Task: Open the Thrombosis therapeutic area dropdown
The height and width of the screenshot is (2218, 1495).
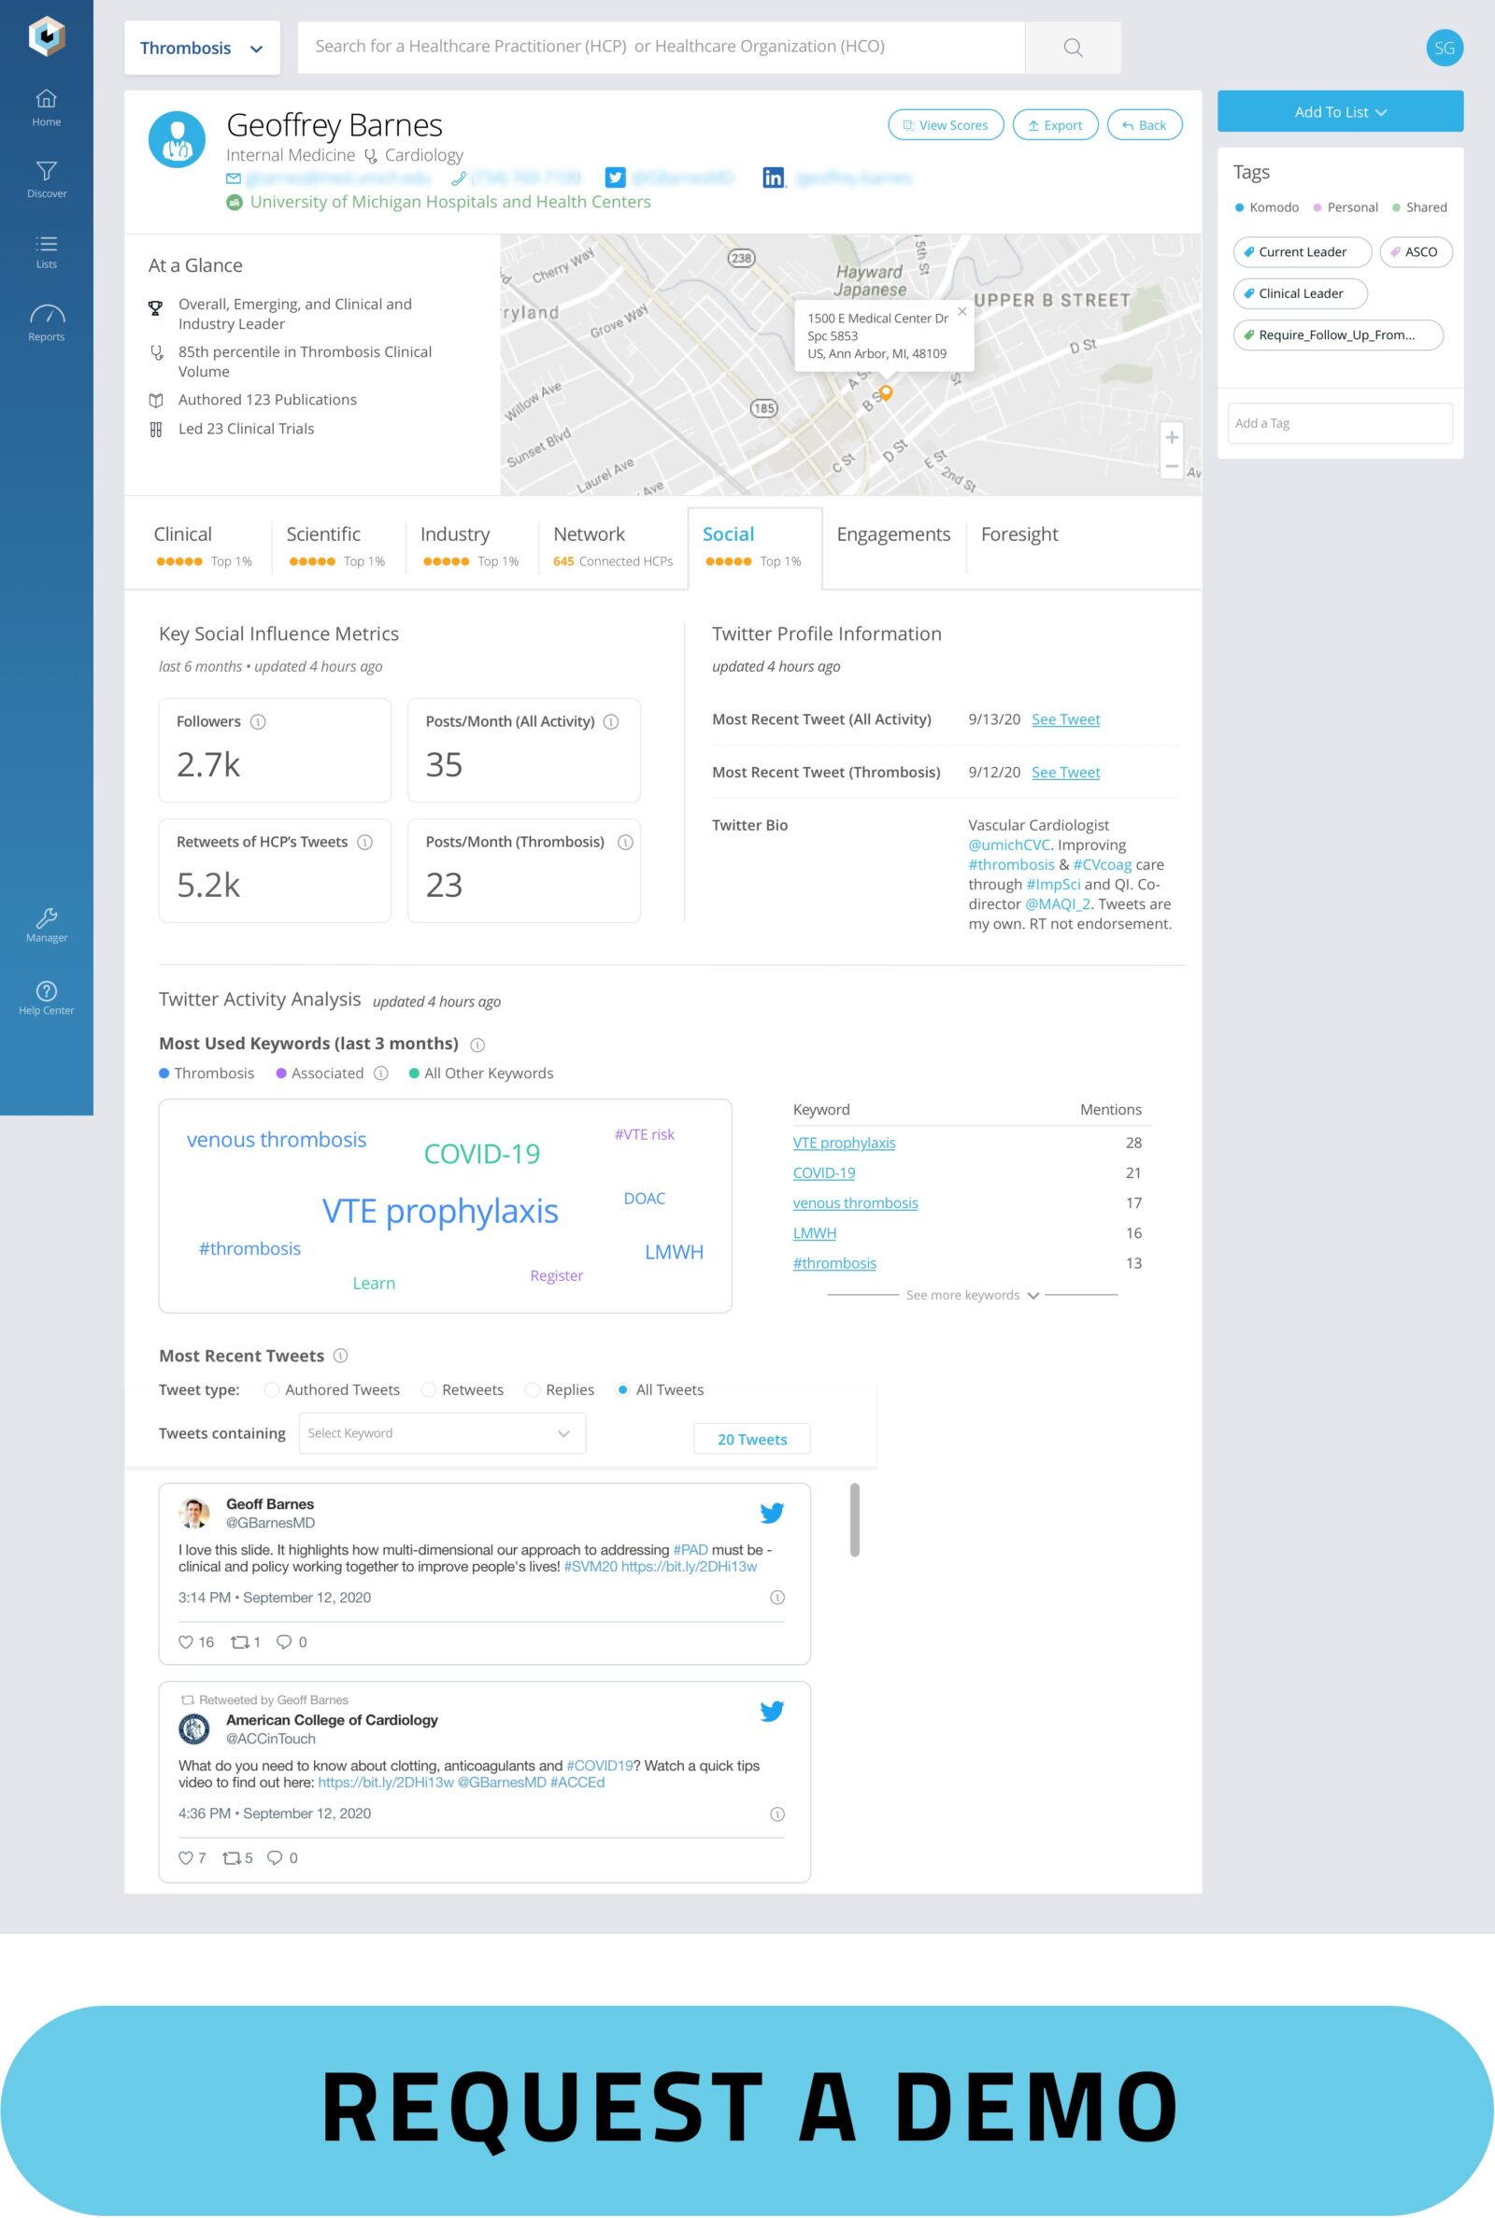Action: tap(202, 48)
